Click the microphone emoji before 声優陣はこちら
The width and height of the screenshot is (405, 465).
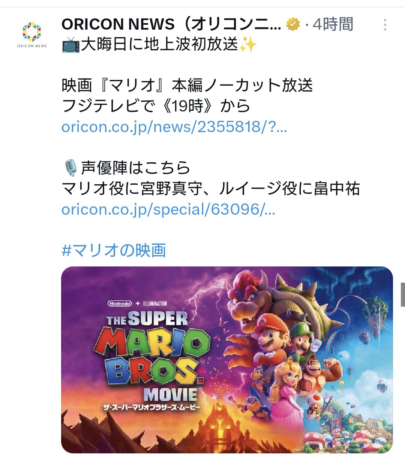(x=70, y=168)
